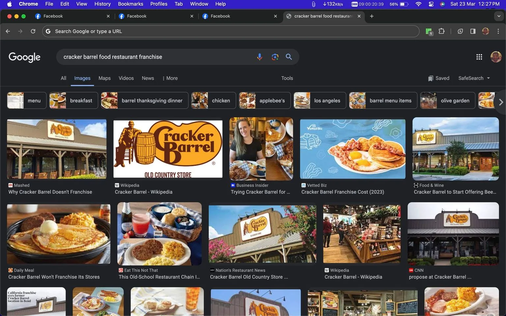The image size is (506, 316).
Task: Open the Cracker Barrel Wikipedia logo image
Action: pyautogui.click(x=168, y=149)
